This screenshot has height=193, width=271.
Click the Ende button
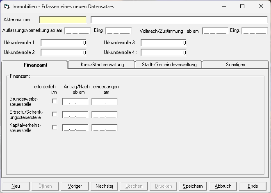point(253,186)
